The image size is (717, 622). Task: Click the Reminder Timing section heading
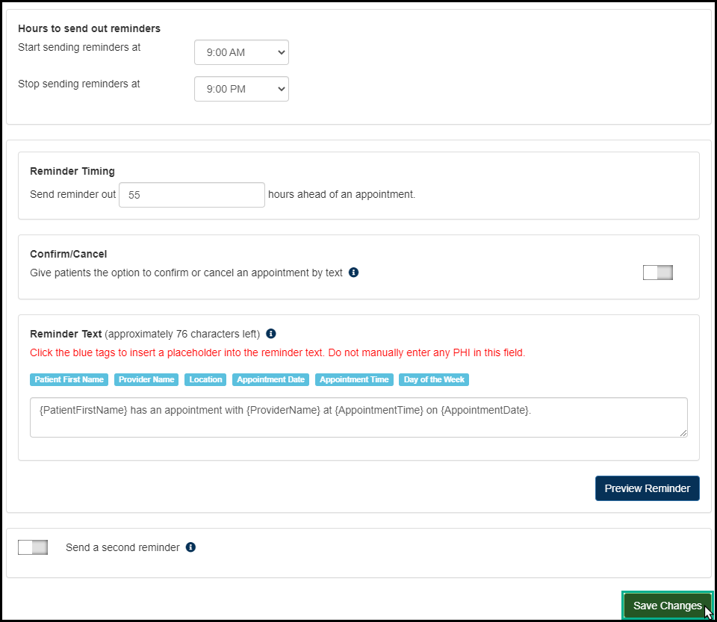pyautogui.click(x=72, y=171)
